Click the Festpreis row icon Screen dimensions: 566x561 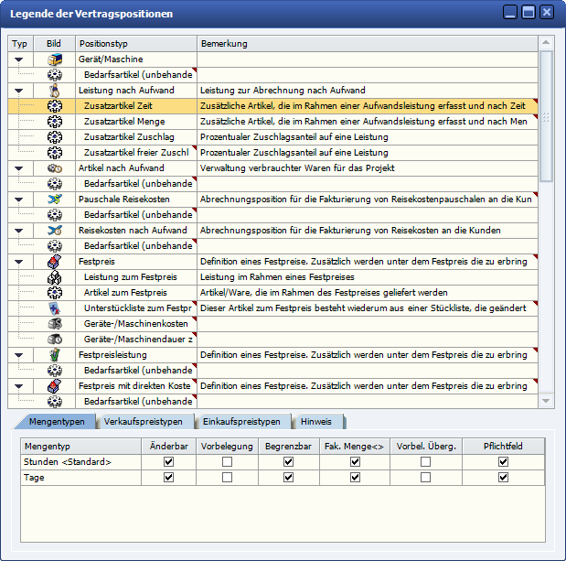[55, 262]
